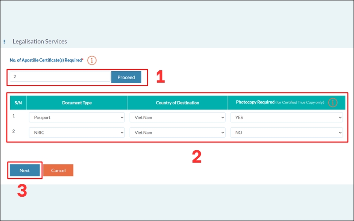Expand row 1 Country of Destination dropdown
The width and height of the screenshot is (354, 221).
pos(177,118)
